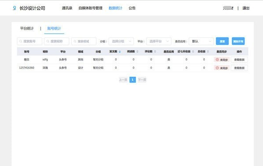Click the search icon in 搜索领域 field

click(x=75, y=41)
